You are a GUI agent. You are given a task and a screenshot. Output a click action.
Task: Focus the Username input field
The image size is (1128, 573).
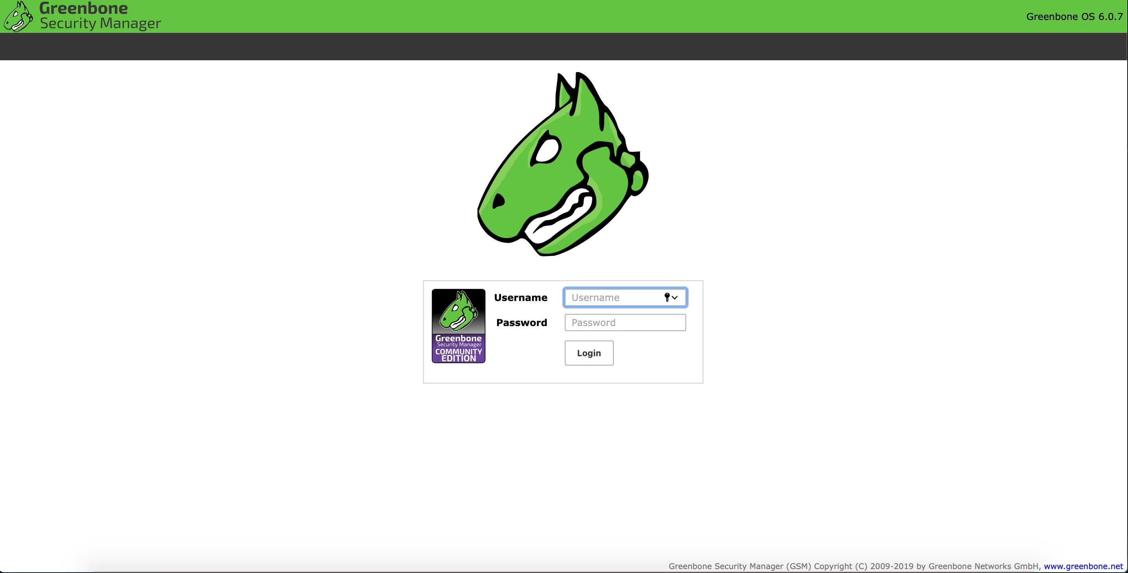pos(625,298)
